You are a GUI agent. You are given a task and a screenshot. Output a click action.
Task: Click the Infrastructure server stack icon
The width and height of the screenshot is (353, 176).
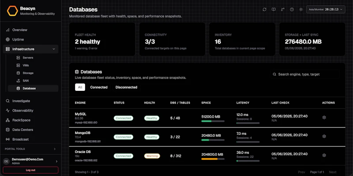click(8, 49)
